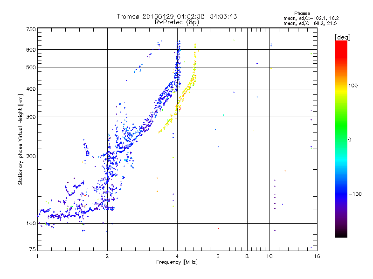Click the 'Frequency [MHz]' x-axis label
373x279 pixels.
177,262
